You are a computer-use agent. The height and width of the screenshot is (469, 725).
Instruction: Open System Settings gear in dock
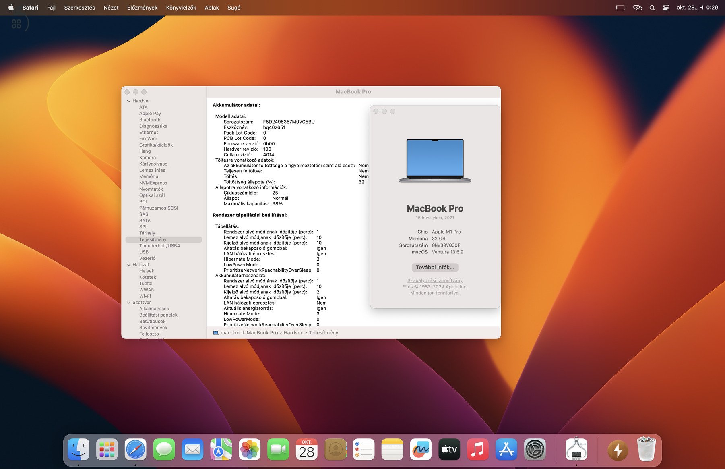point(535,449)
